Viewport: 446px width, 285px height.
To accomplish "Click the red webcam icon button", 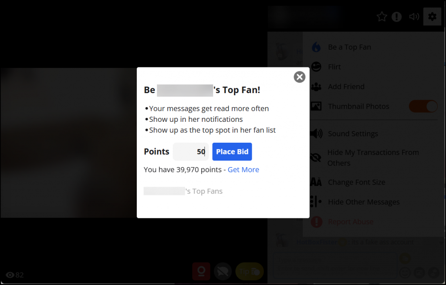I will click(201, 272).
